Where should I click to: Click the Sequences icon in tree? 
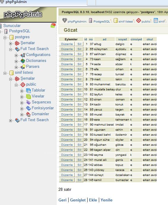(x=28, y=102)
